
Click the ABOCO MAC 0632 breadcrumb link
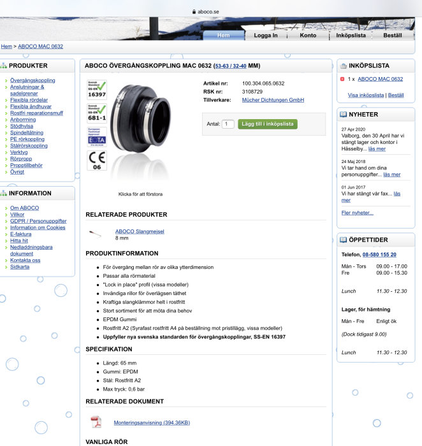tap(40, 47)
